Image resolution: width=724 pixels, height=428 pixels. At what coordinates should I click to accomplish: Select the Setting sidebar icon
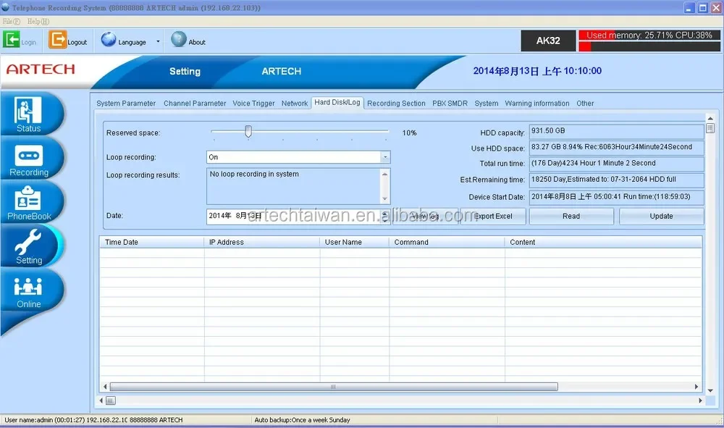point(30,245)
